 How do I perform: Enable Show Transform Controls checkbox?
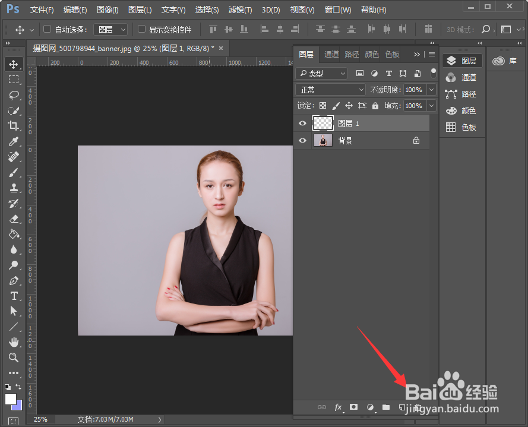141,29
